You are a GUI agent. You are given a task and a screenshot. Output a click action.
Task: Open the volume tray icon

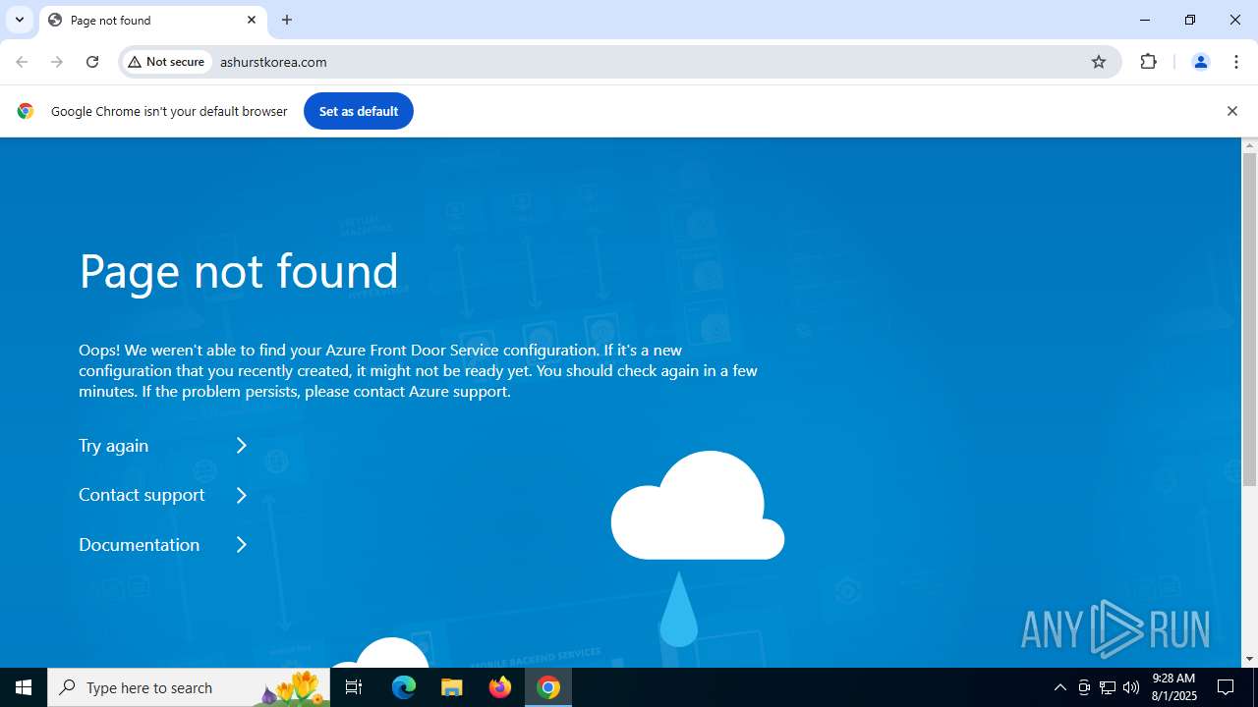[x=1131, y=687]
